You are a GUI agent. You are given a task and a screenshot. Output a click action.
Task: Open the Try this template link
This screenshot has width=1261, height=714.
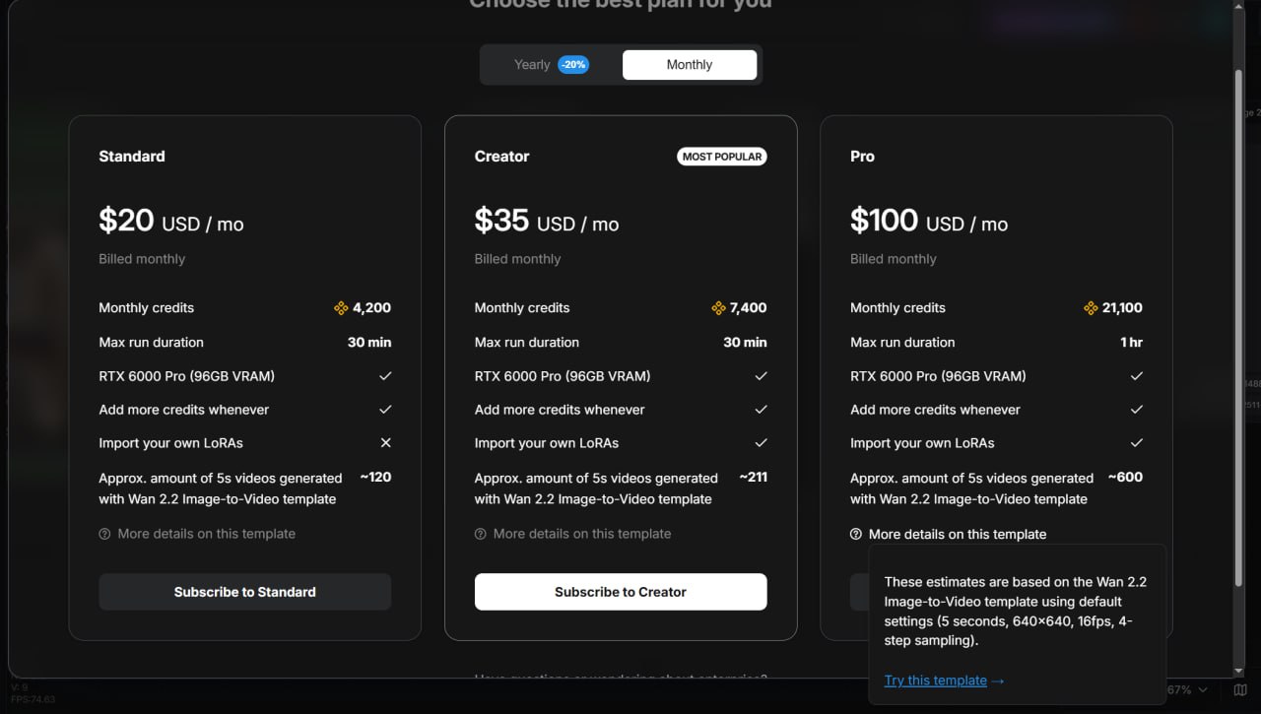point(935,680)
